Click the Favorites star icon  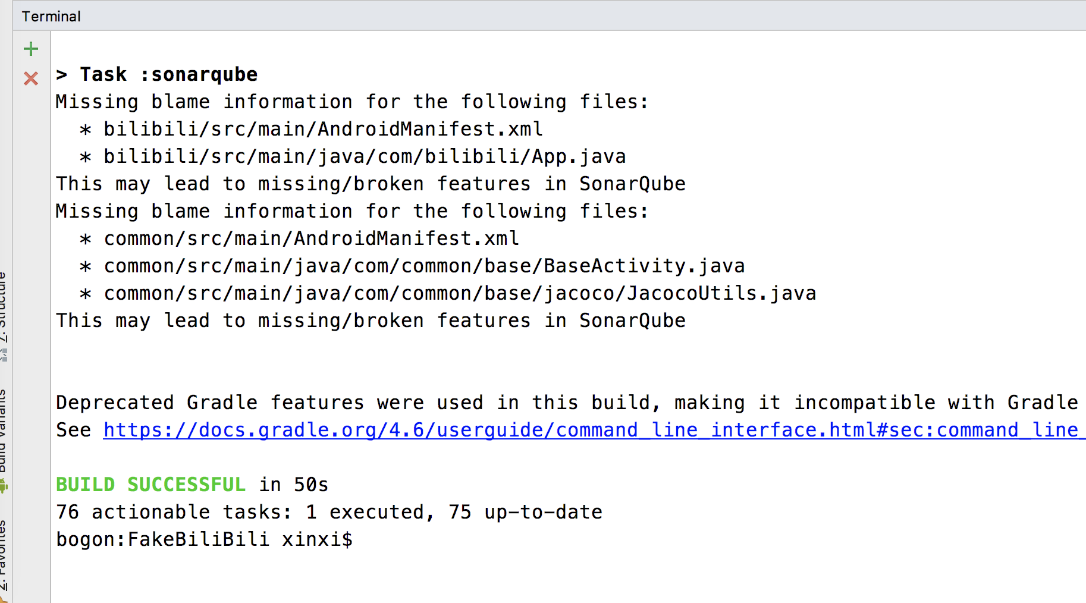3,598
